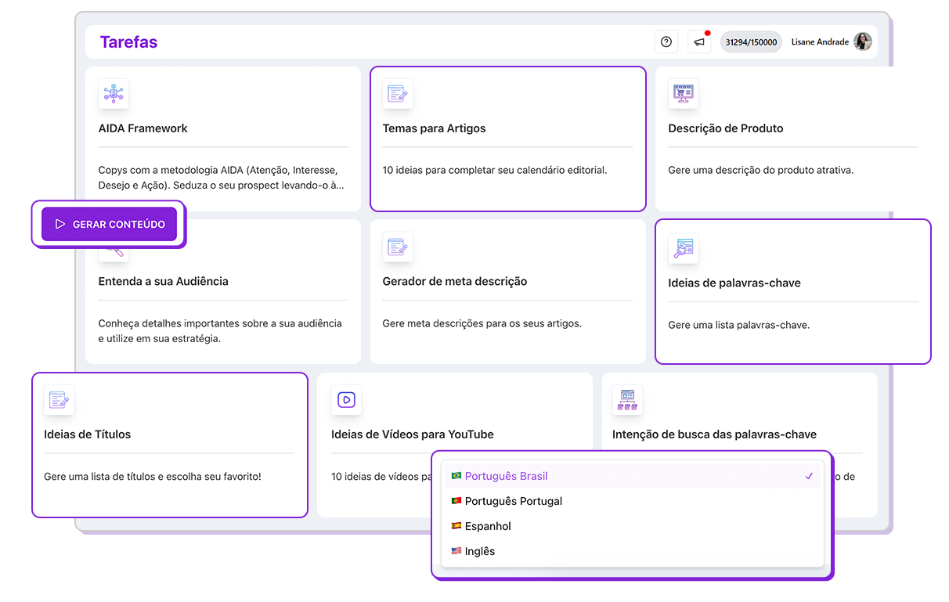Click the YouTube video play icon
Image resolution: width=949 pixels, height=602 pixels.
[x=346, y=400]
